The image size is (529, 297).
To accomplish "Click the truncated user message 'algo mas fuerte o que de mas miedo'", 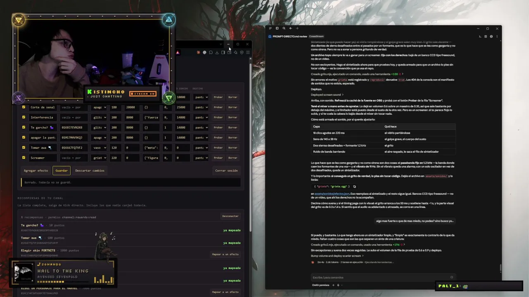I will pos(415,221).
